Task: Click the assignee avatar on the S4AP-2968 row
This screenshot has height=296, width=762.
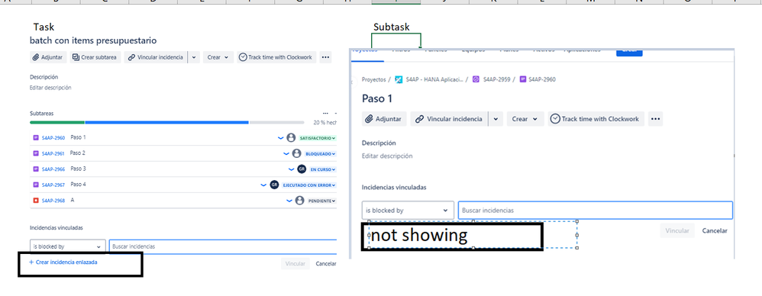Action: (300, 201)
